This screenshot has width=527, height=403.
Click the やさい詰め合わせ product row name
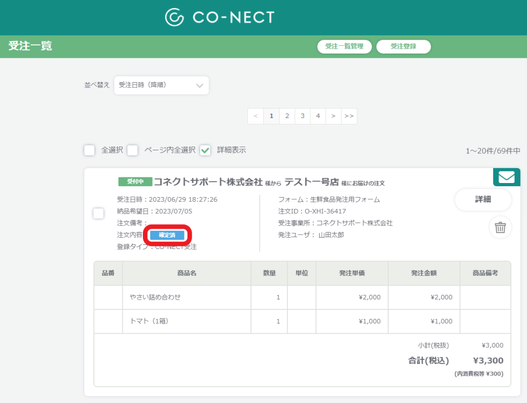pyautogui.click(x=155, y=297)
